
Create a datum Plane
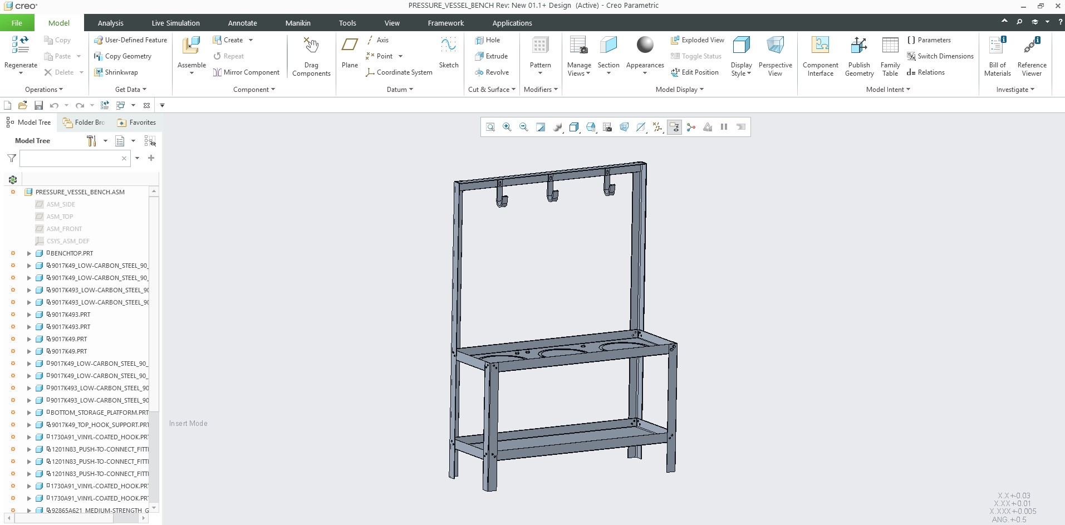(350, 45)
